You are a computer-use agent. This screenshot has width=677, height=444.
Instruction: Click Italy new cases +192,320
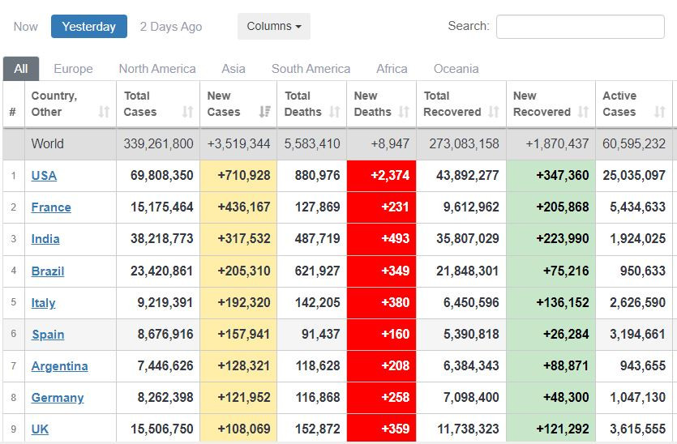(x=244, y=302)
